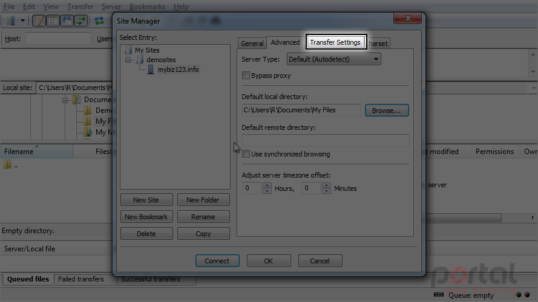Viewport: 538px width, 302px height.
Task: Collapse the demosites tree node
Action: tap(128, 60)
